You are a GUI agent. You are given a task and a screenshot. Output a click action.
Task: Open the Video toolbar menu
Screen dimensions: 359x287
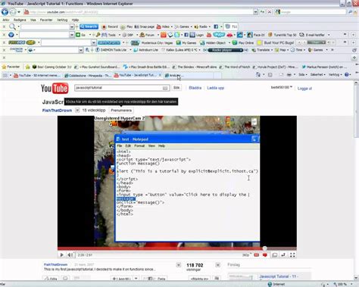[x=164, y=27]
